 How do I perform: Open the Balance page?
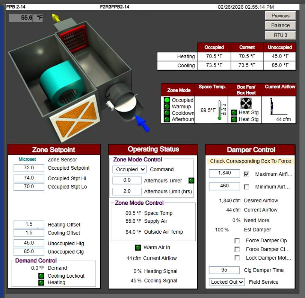coord(280,26)
